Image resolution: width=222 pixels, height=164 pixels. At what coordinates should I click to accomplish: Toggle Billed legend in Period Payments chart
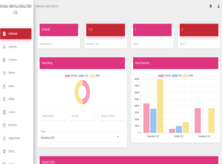[x=188, y=76]
